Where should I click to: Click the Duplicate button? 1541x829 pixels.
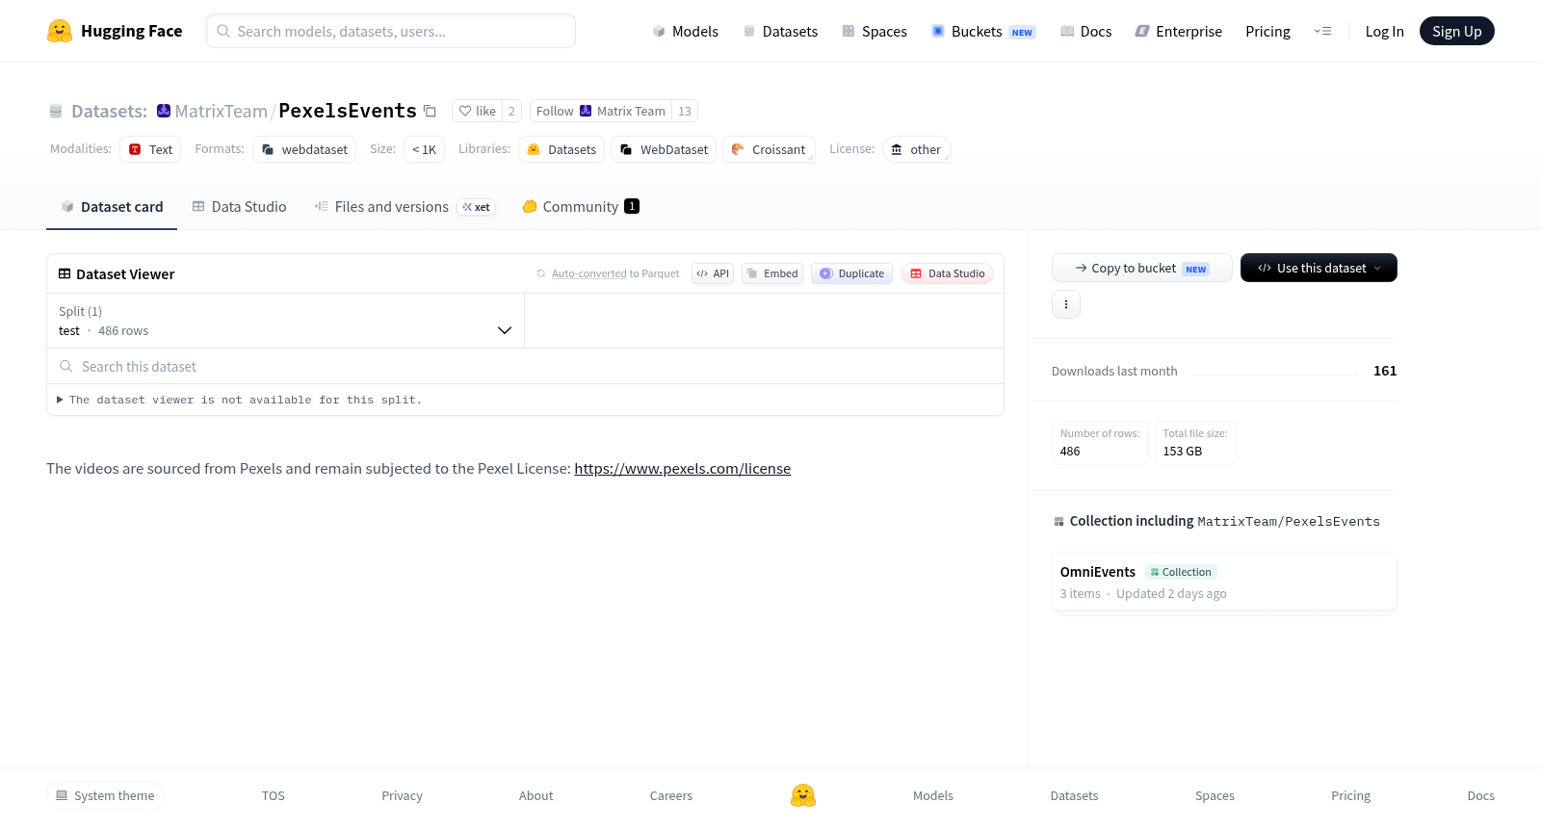tap(851, 273)
